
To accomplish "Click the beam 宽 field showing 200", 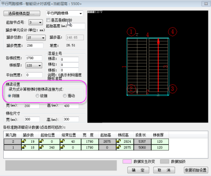I will pyautogui.click(x=31, y=106).
